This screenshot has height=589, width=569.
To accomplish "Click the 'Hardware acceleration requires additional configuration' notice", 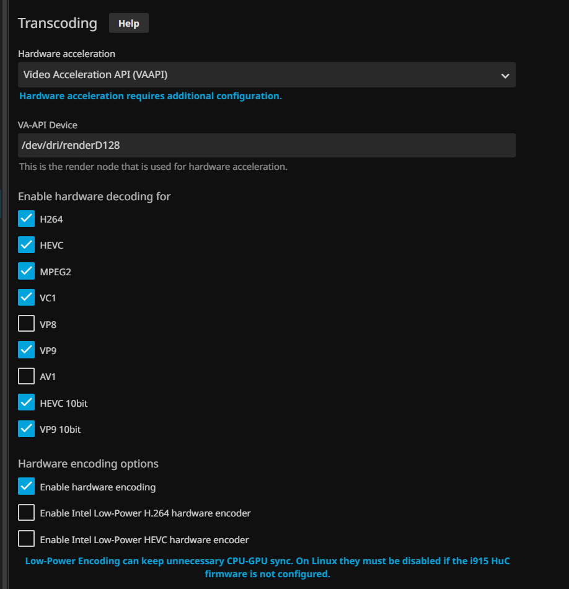I will [x=151, y=96].
